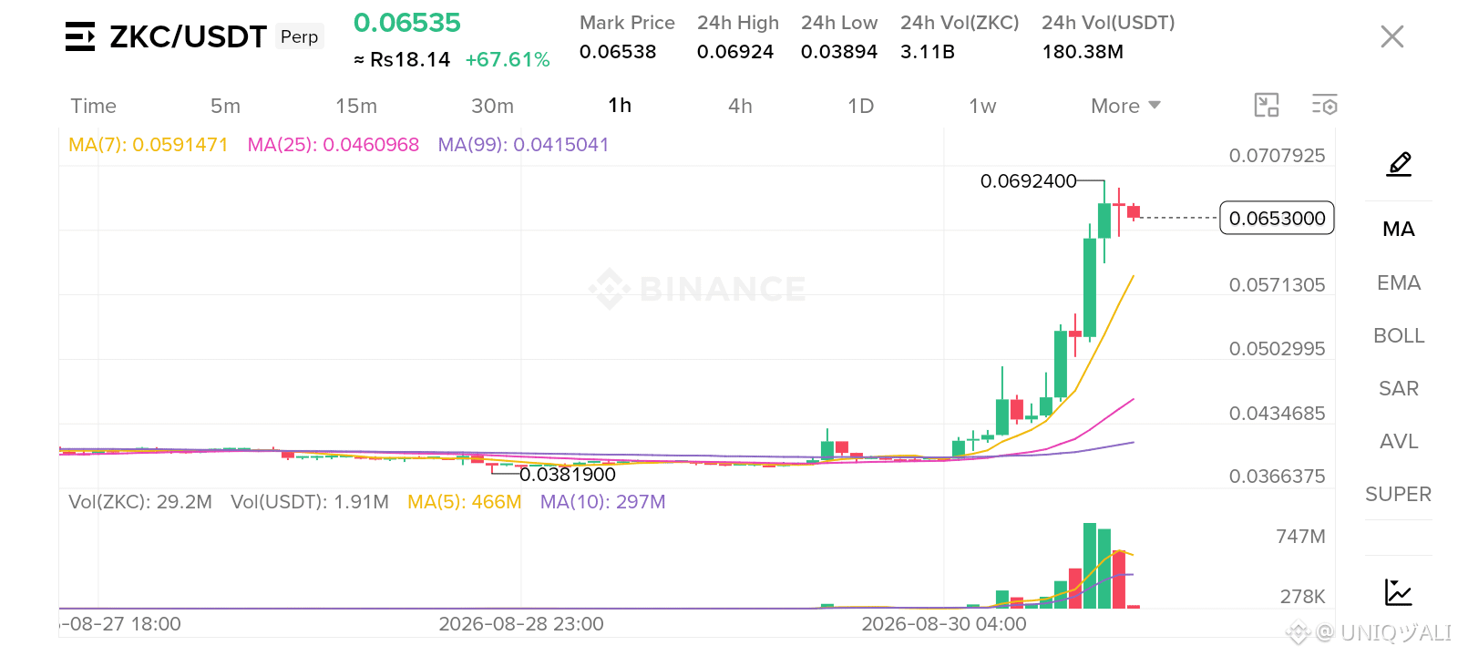Screen dimensions: 1458x656
Task: Click the last price 0.06535
Action: [406, 23]
